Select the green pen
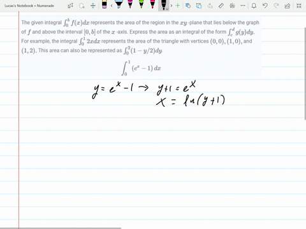 coord(142,4)
